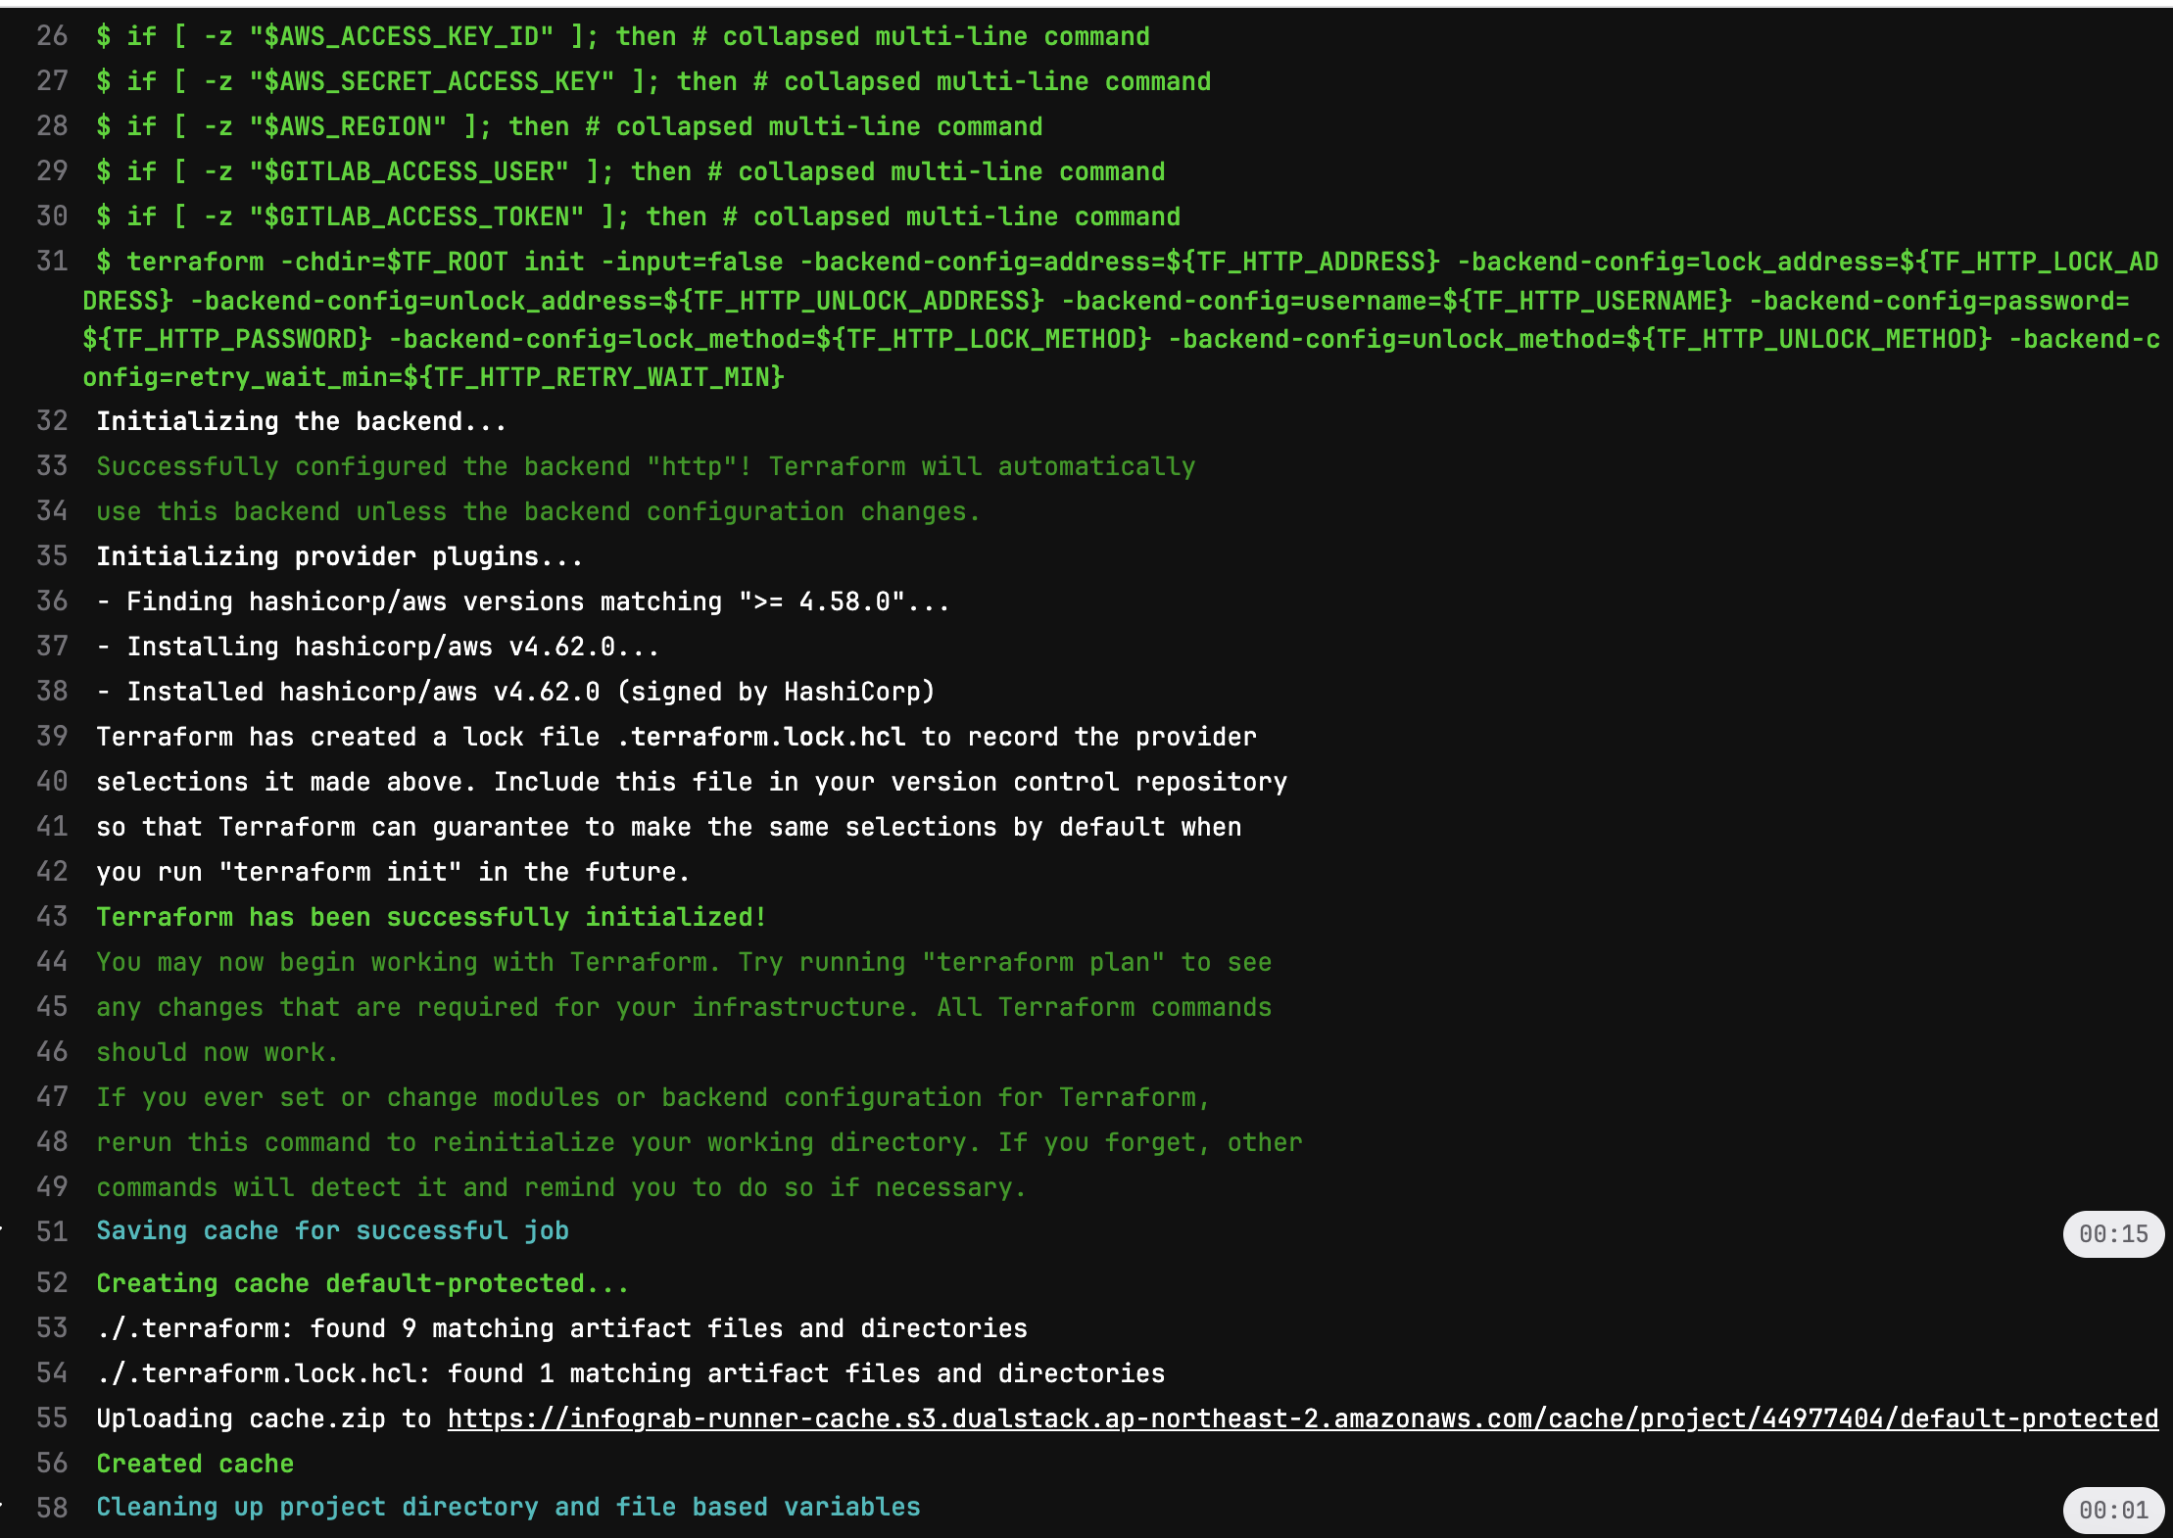
Task: Click the AWS_REGION check command line
Action: (x=569, y=126)
